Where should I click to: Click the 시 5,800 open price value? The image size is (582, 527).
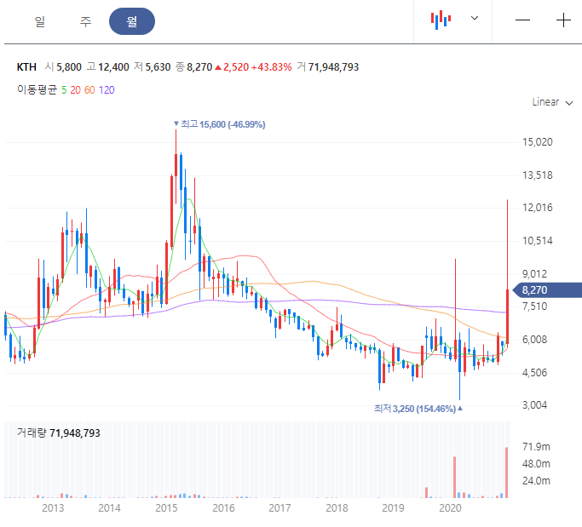pyautogui.click(x=63, y=67)
